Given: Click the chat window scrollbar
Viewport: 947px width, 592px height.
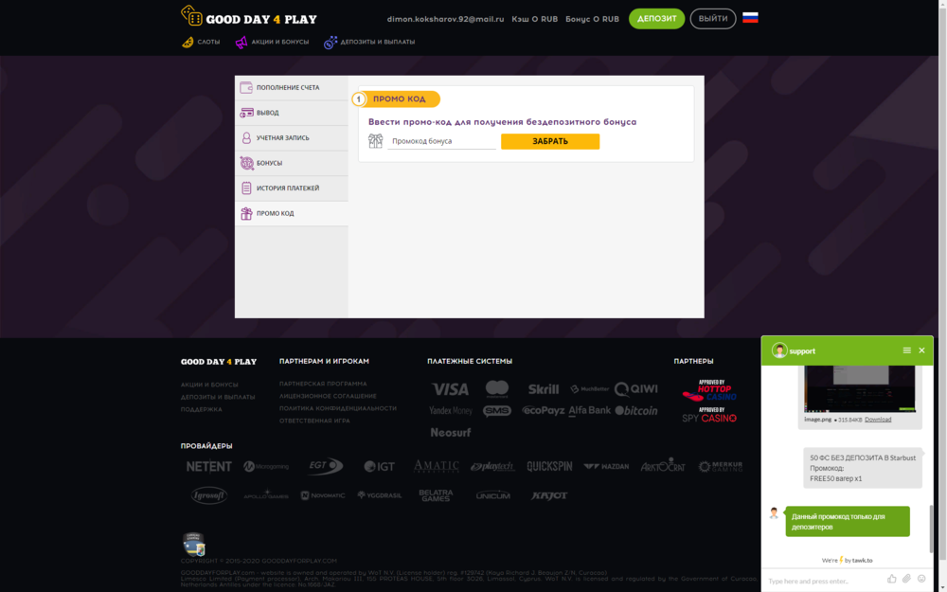Looking at the screenshot, I should (x=930, y=529).
